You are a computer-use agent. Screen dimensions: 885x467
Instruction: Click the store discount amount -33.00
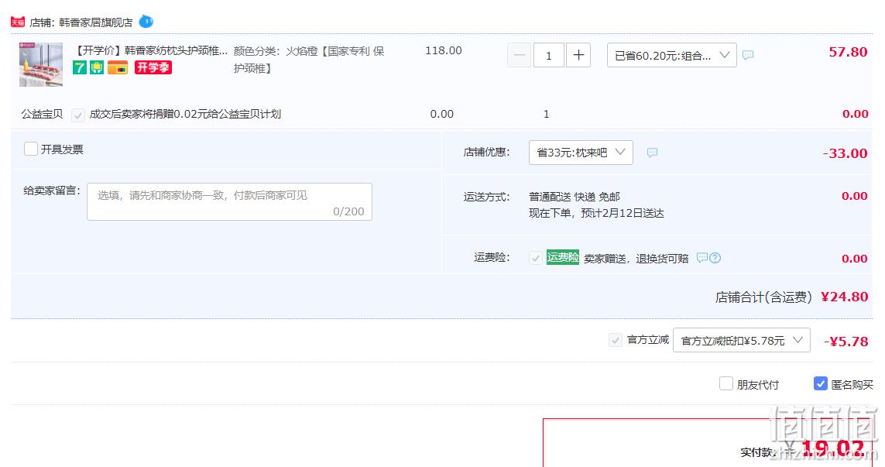tap(845, 153)
